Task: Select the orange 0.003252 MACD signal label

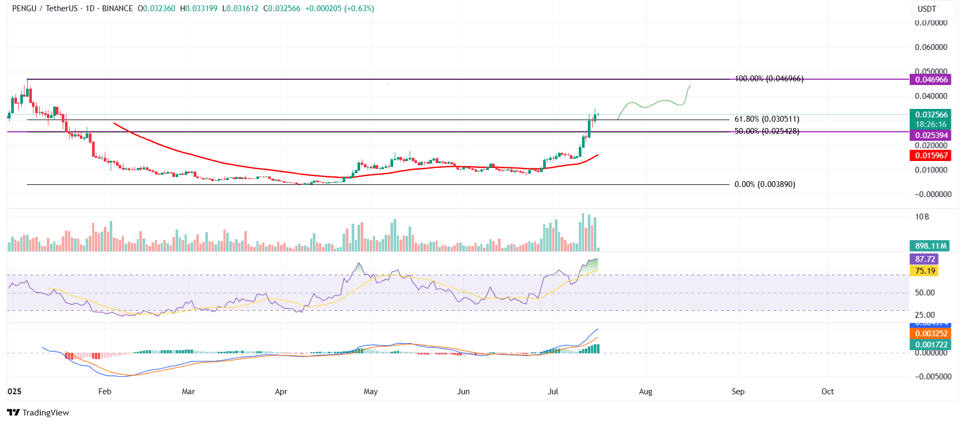Action: 931,334
